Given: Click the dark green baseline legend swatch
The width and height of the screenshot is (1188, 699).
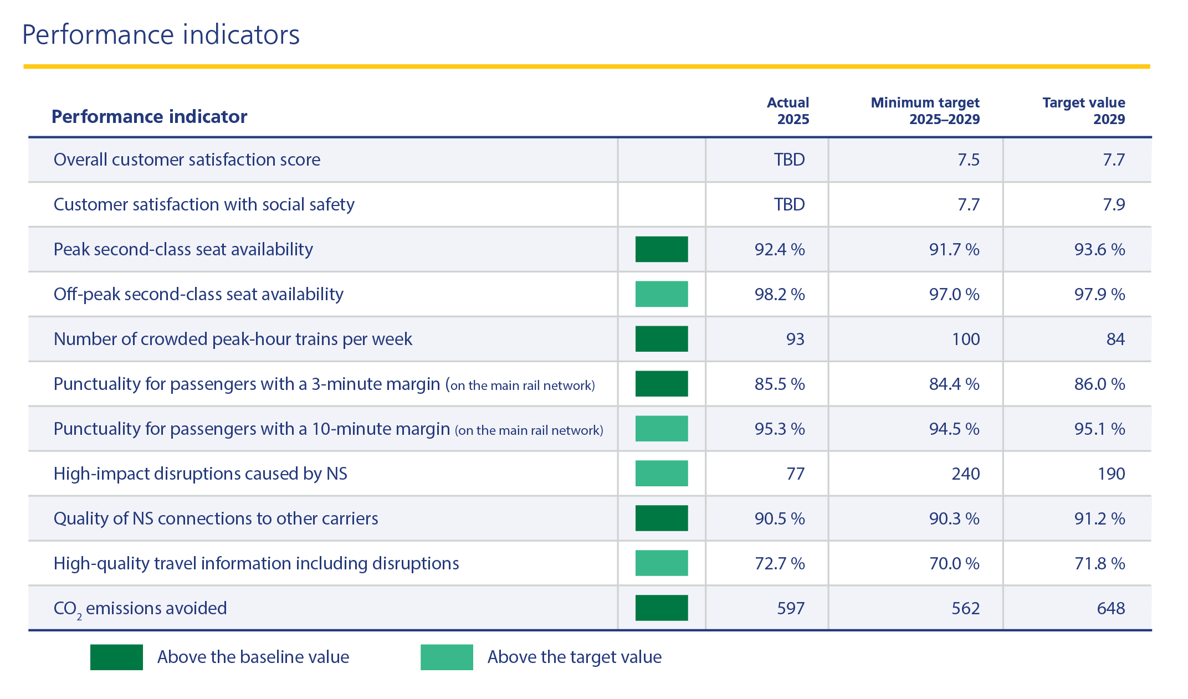Looking at the screenshot, I should (116, 657).
